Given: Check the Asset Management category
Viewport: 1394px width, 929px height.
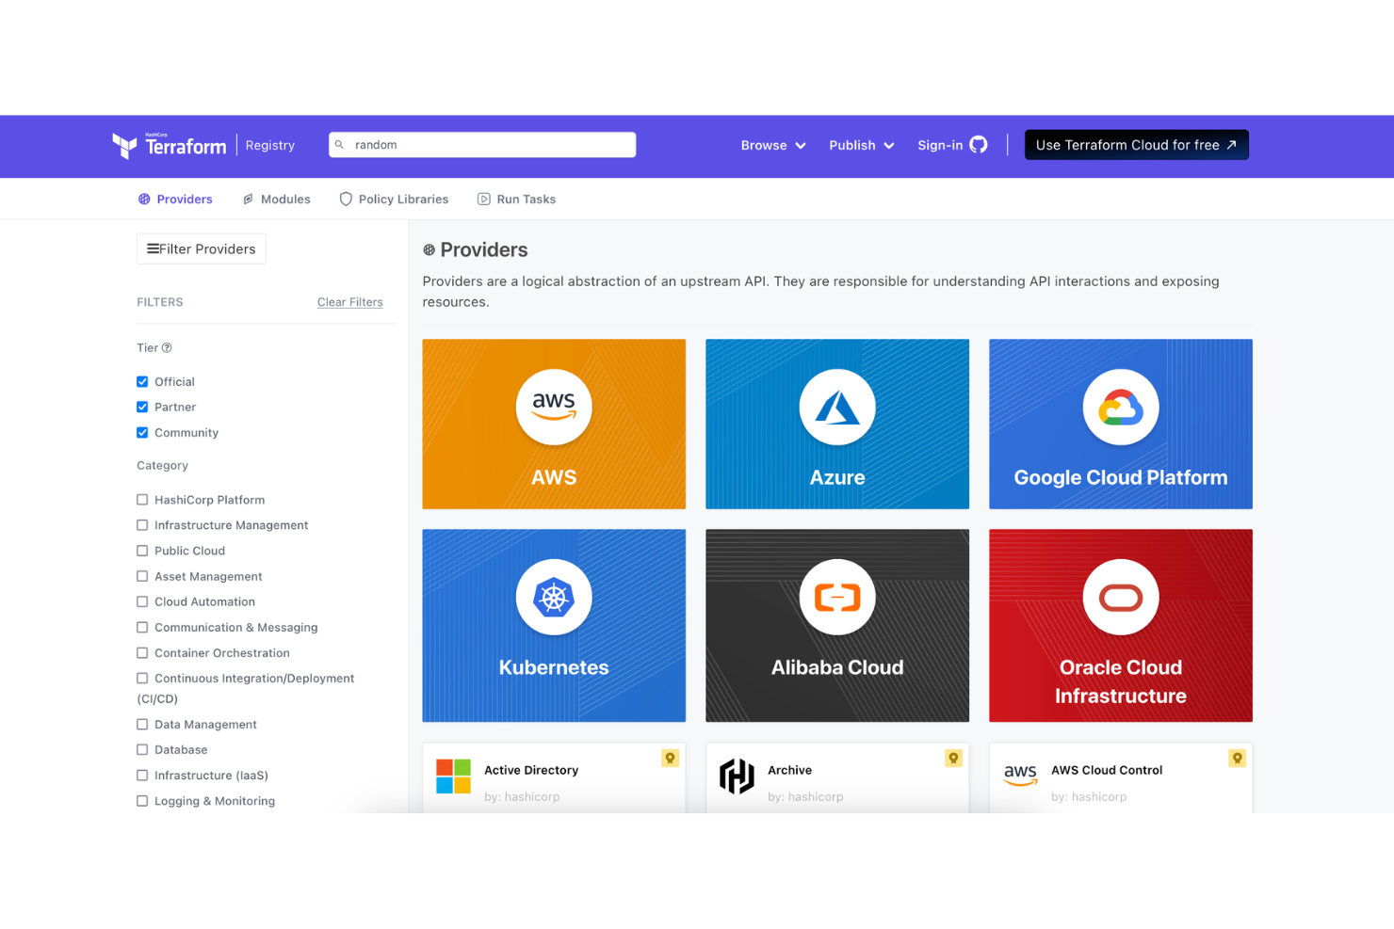Looking at the screenshot, I should coord(142,577).
